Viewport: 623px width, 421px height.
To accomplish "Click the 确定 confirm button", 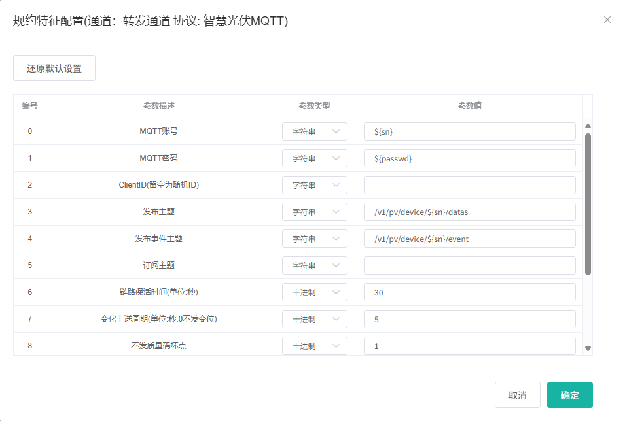I will click(x=569, y=395).
